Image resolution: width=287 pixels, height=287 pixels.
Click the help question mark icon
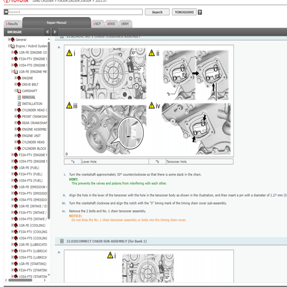pos(200,12)
